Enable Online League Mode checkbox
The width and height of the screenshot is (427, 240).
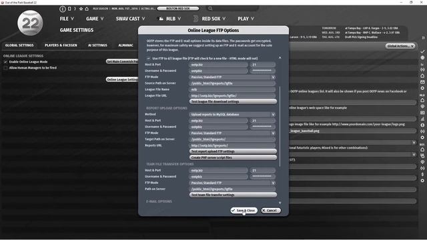click(x=5, y=62)
